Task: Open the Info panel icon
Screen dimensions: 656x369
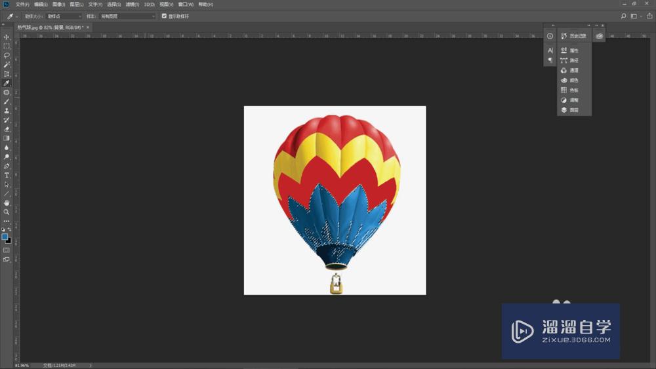Action: tap(550, 36)
